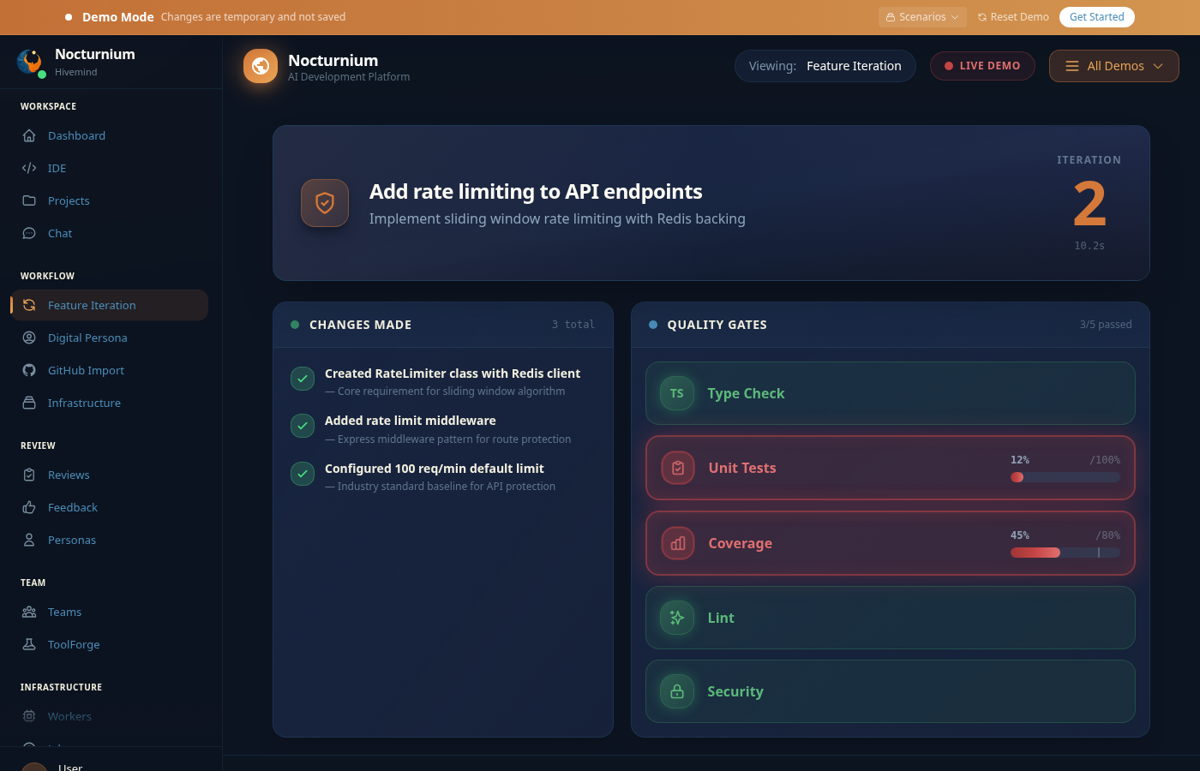Screen dimensions: 1200x771
Task: Click the Nocturnium globe logo icon
Action: pos(261,66)
